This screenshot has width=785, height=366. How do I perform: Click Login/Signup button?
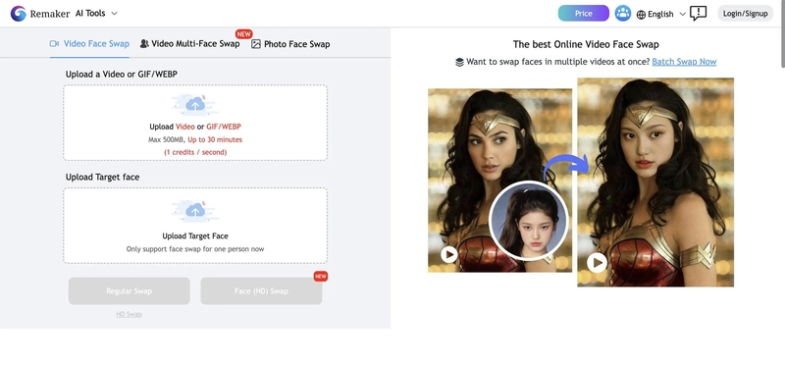coord(745,14)
